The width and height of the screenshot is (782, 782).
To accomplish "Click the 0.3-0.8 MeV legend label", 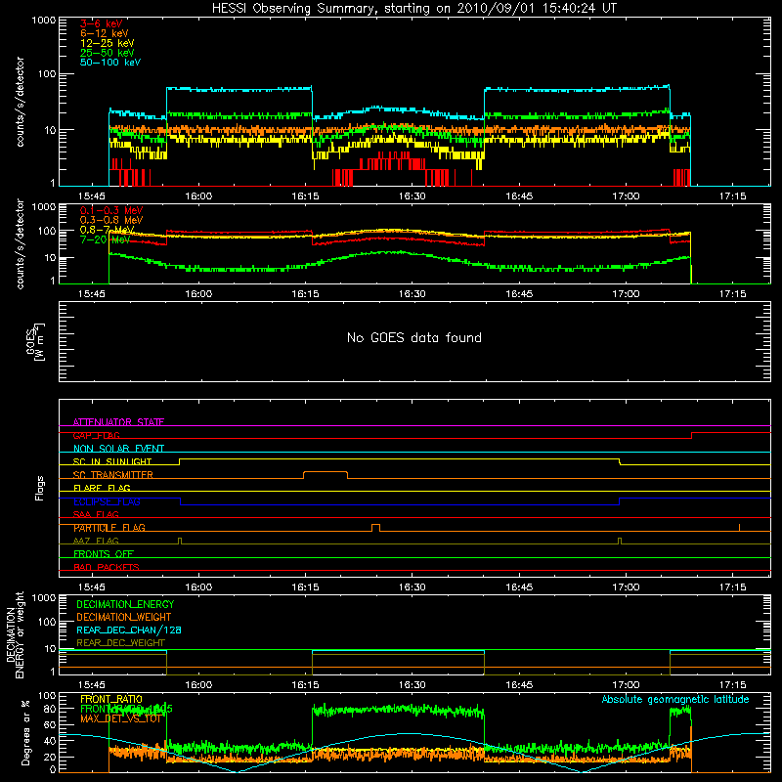I will pyautogui.click(x=111, y=220).
